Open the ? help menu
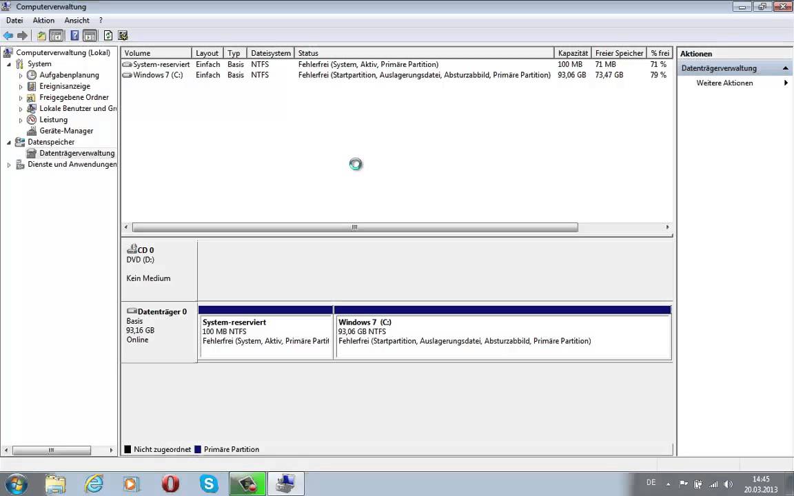The height and width of the screenshot is (496, 794). point(101,20)
